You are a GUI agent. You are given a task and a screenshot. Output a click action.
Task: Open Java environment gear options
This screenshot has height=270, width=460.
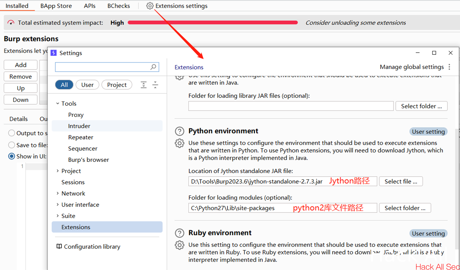(180, 77)
